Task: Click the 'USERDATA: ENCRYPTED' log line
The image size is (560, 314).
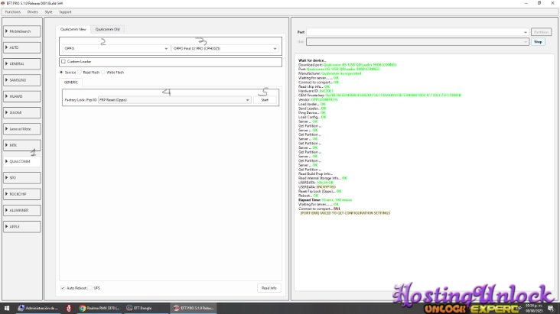Action: (x=317, y=187)
